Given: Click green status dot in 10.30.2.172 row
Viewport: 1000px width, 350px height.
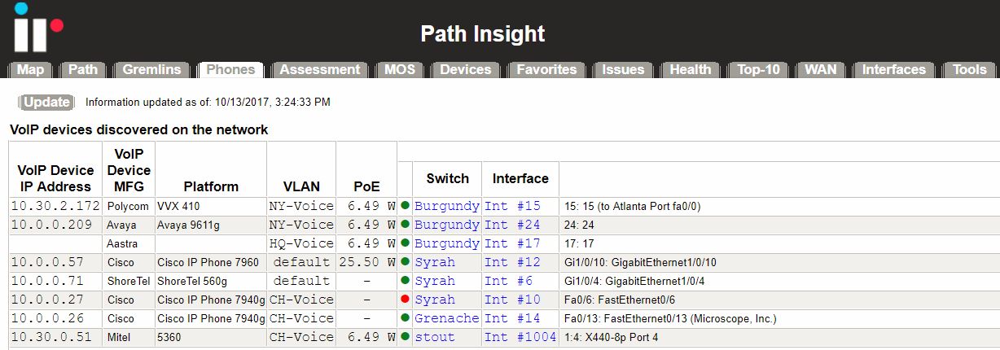Looking at the screenshot, I should coord(405,206).
